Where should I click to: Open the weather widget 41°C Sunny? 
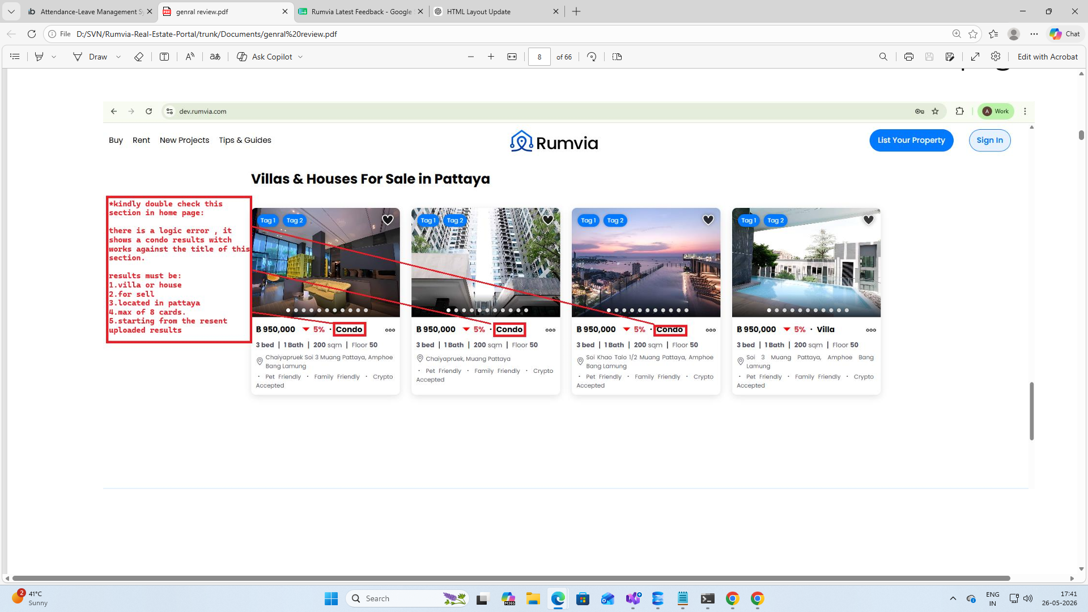coord(29,598)
